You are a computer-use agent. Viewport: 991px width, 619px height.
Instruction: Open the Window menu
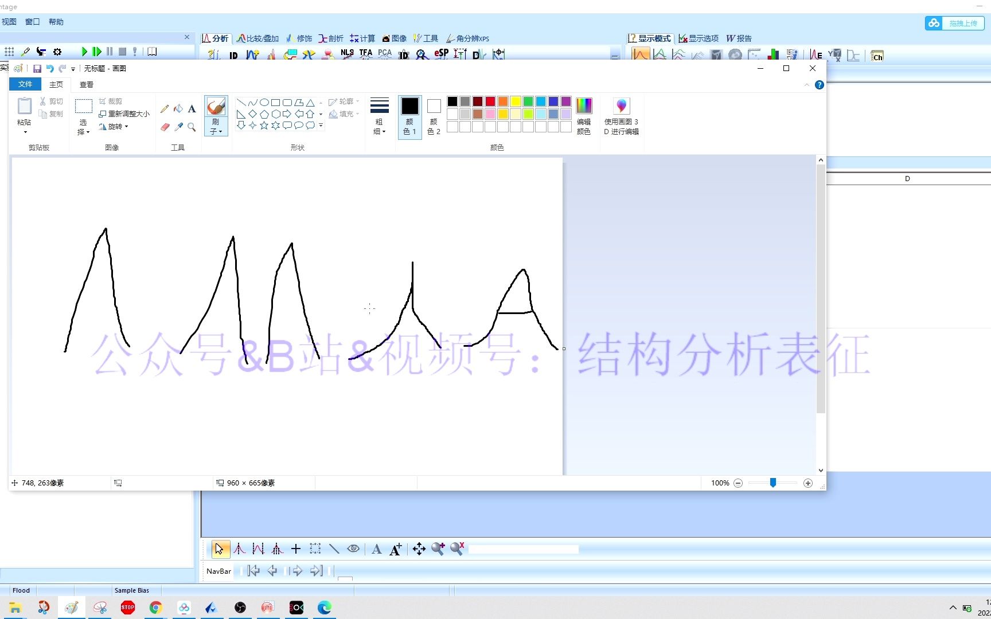pos(33,22)
